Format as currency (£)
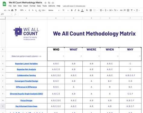Screen dimensions: 143x113 click(29, 10)
